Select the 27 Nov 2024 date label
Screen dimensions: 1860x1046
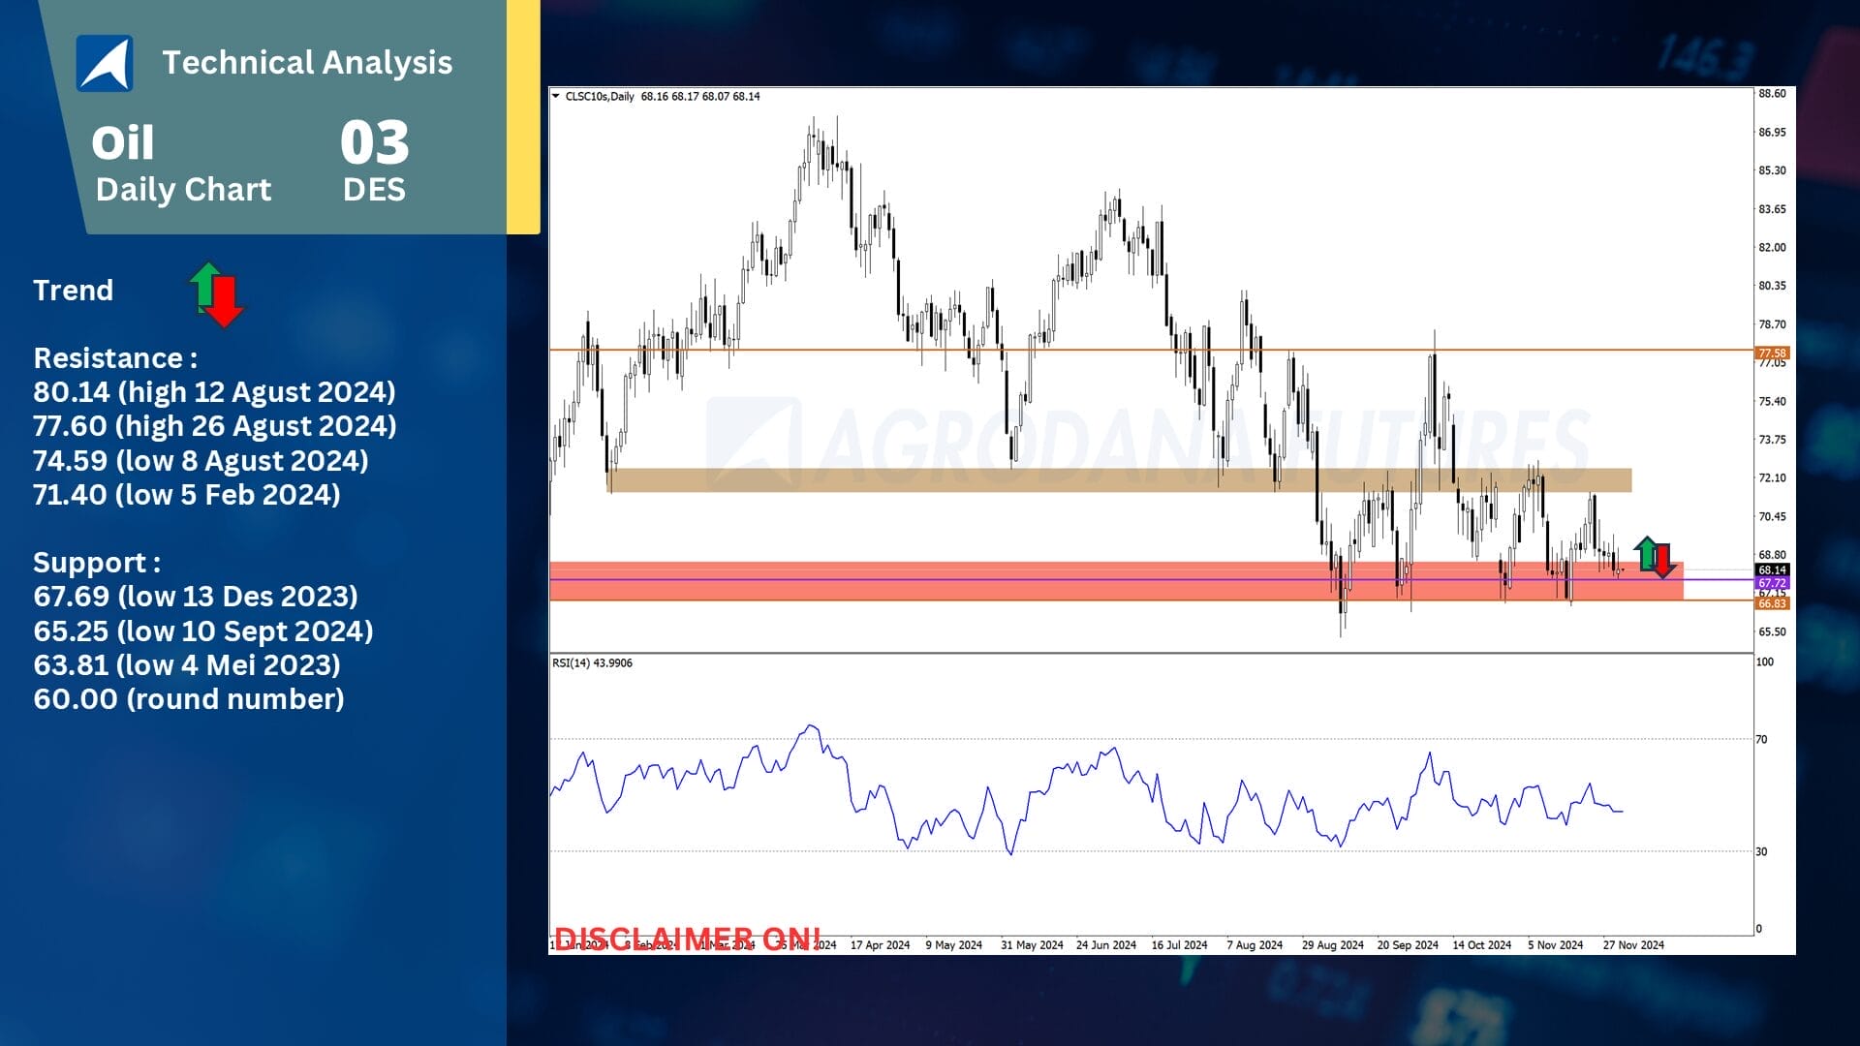click(x=1633, y=944)
